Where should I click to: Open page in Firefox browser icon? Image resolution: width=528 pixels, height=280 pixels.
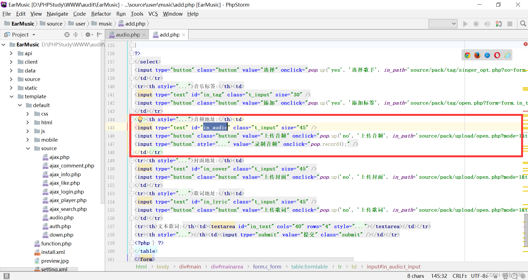point(477,55)
